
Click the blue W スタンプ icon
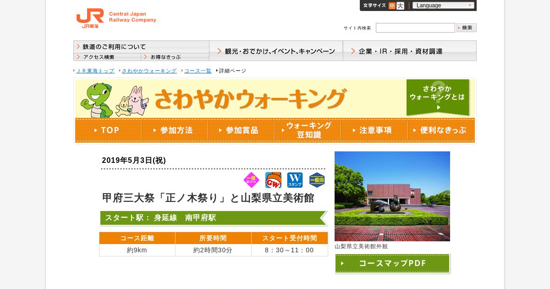coord(295,180)
